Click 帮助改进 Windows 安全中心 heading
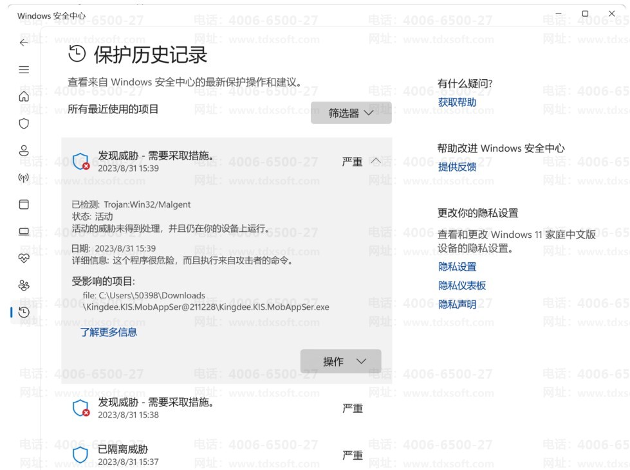Viewport: 630px width, 470px height. tap(501, 149)
